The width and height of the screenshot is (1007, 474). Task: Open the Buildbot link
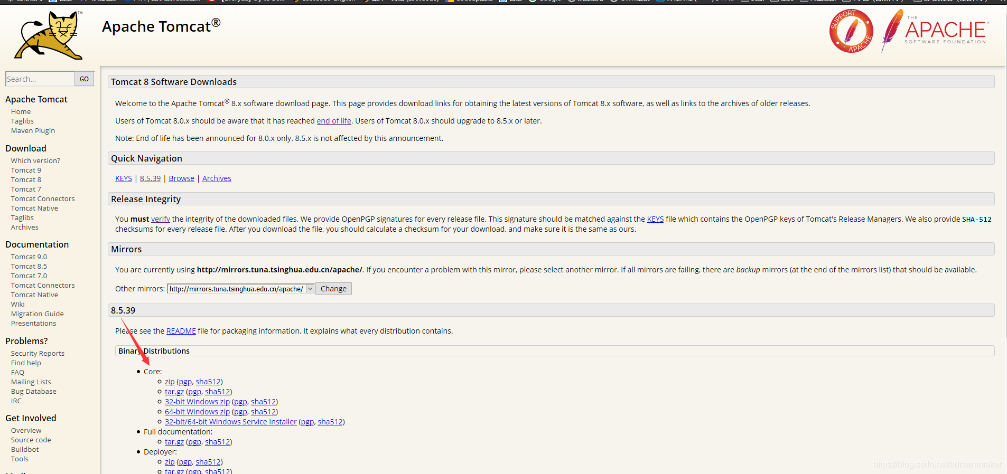click(25, 449)
